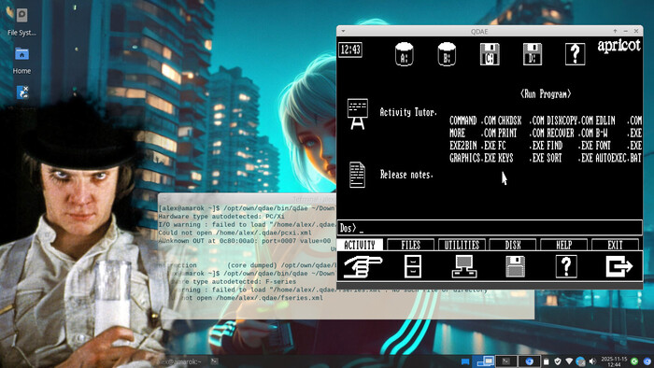Select MORE .COM in program list
This screenshot has height=368, width=654.
click(473, 134)
